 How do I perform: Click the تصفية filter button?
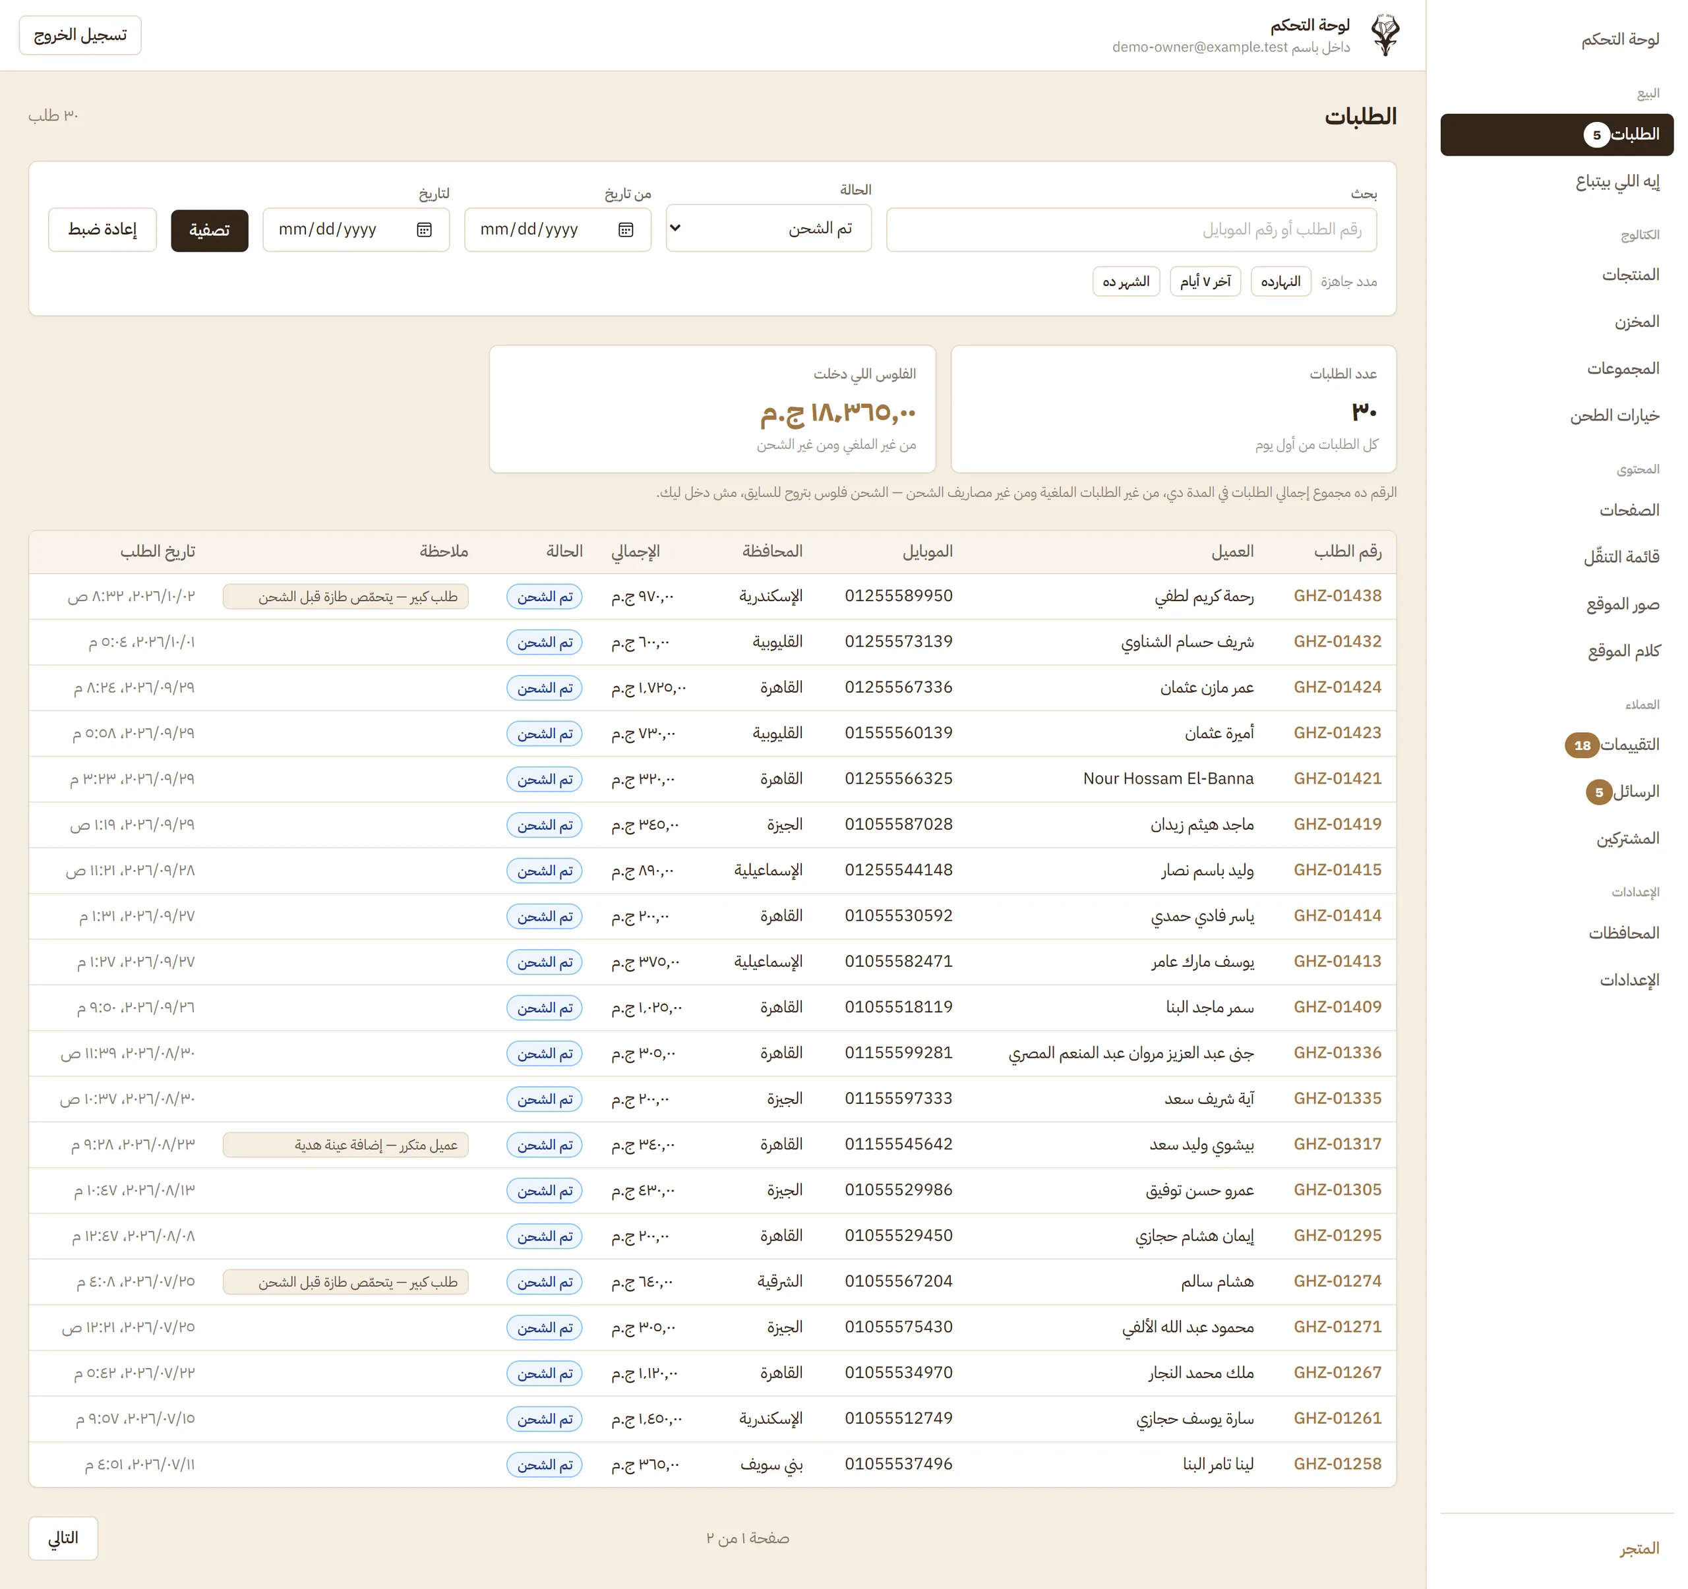tap(210, 230)
